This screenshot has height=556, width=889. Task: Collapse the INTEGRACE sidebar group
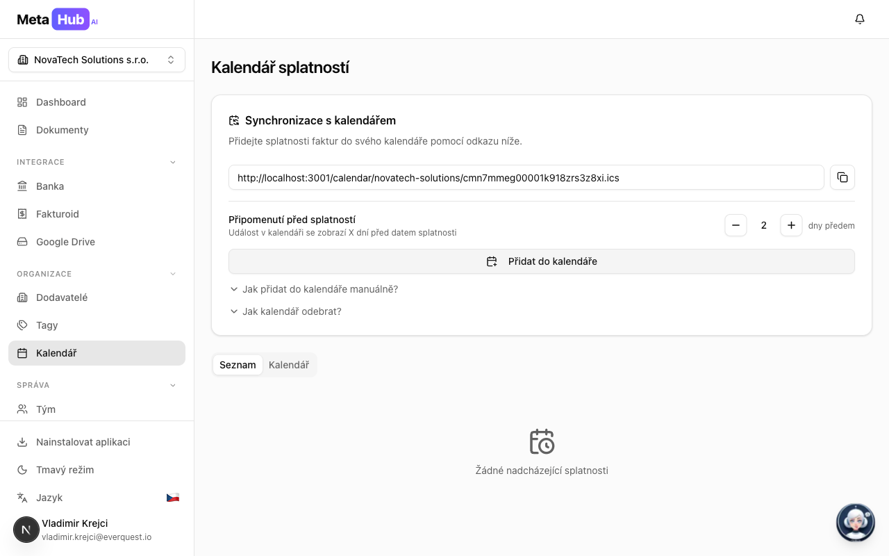pos(173,162)
